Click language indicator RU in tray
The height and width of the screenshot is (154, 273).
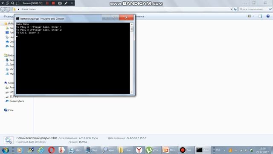(x=218, y=150)
